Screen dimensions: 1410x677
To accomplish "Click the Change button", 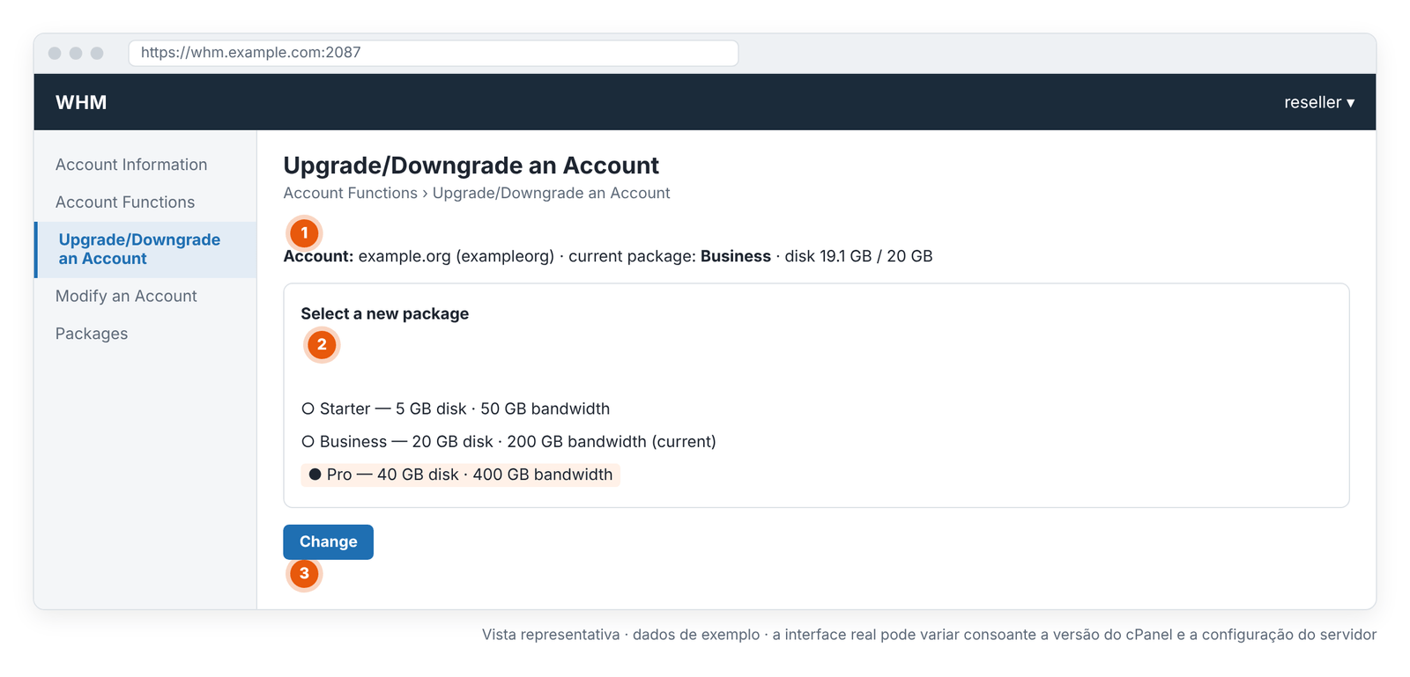I will coord(328,541).
